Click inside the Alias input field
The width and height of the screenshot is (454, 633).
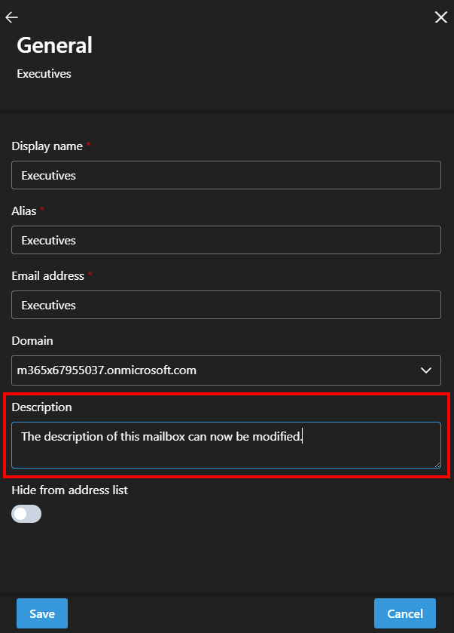(x=226, y=241)
